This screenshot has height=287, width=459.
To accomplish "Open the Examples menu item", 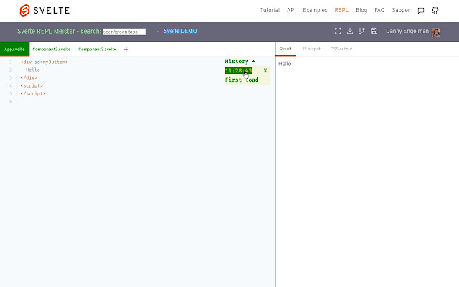I will [x=315, y=10].
